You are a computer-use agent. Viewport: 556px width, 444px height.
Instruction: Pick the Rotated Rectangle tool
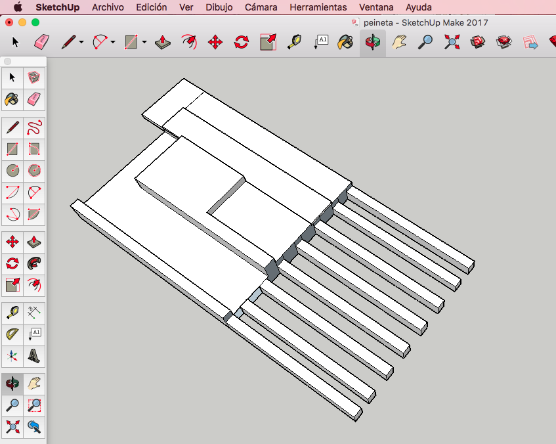pyautogui.click(x=34, y=149)
